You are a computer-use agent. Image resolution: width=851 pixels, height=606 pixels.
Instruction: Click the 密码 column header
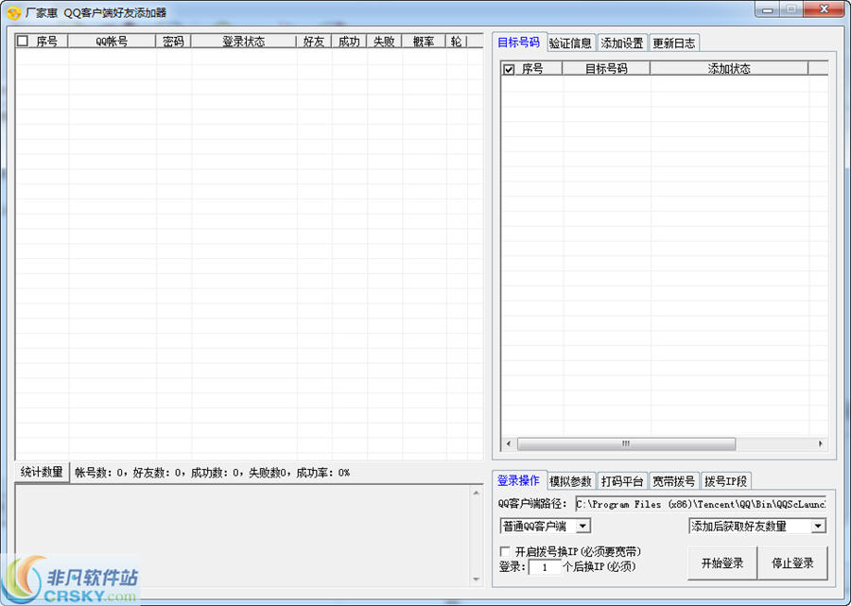173,42
